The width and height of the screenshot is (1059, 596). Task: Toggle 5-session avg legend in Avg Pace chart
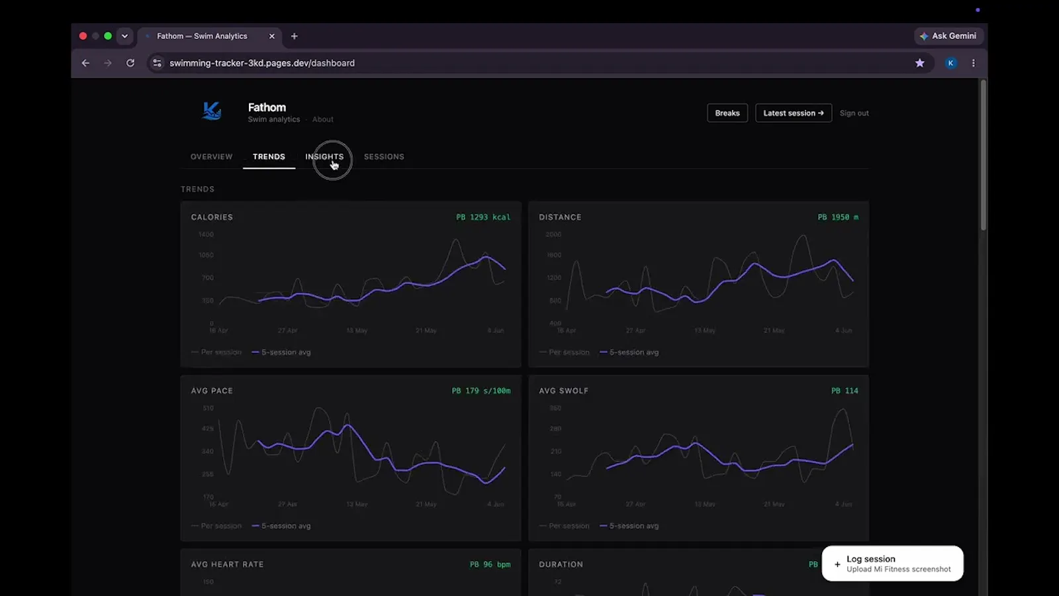tap(281, 526)
